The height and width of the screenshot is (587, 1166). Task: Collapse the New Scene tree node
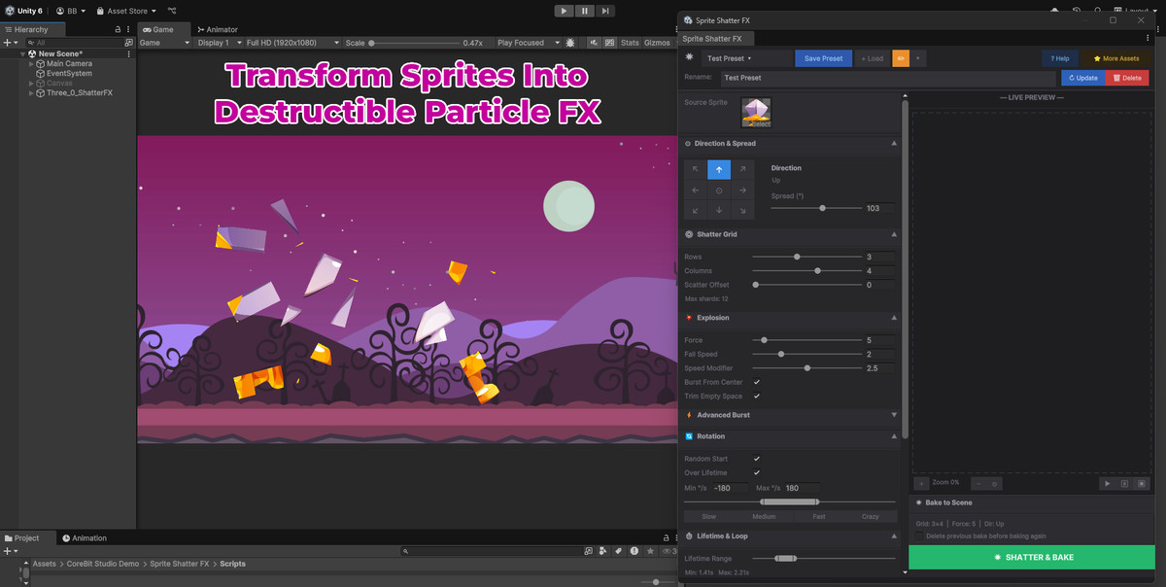[x=23, y=53]
